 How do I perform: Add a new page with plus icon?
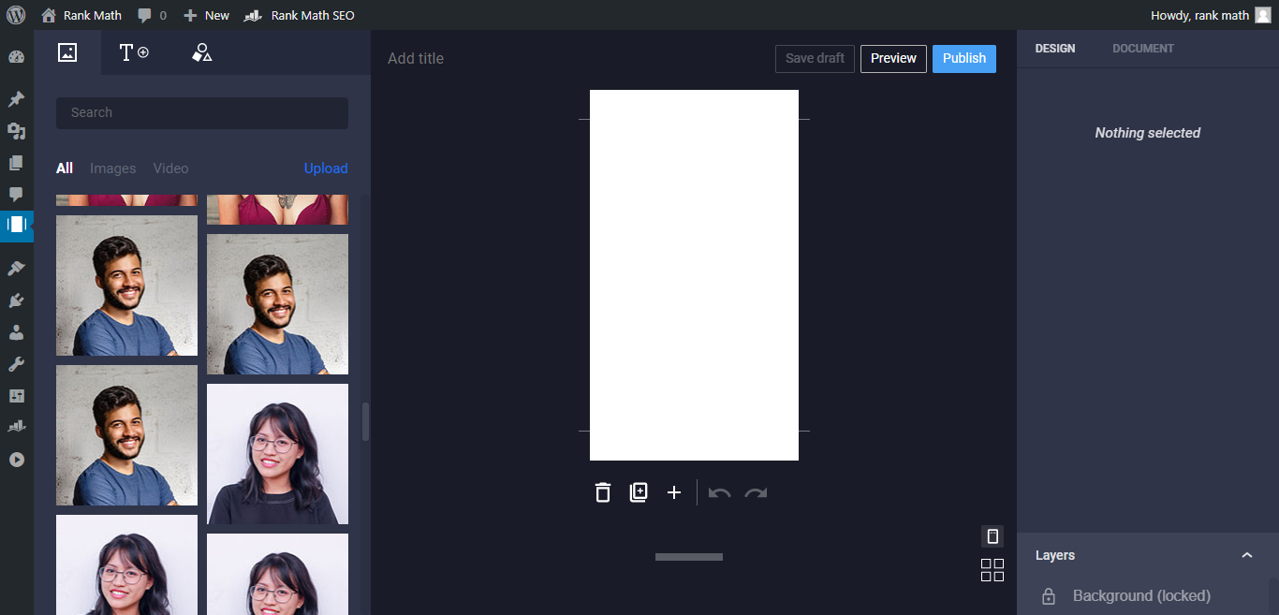click(x=674, y=492)
